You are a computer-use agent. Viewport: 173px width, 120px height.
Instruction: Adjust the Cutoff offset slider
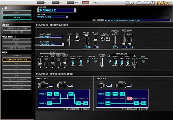pos(40,63)
